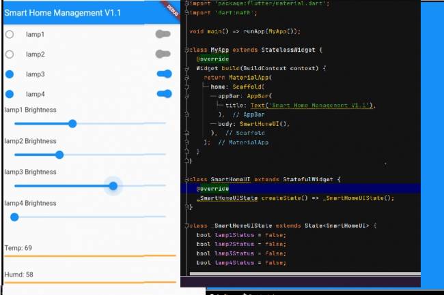Fold the Widget build method block

(186, 68)
